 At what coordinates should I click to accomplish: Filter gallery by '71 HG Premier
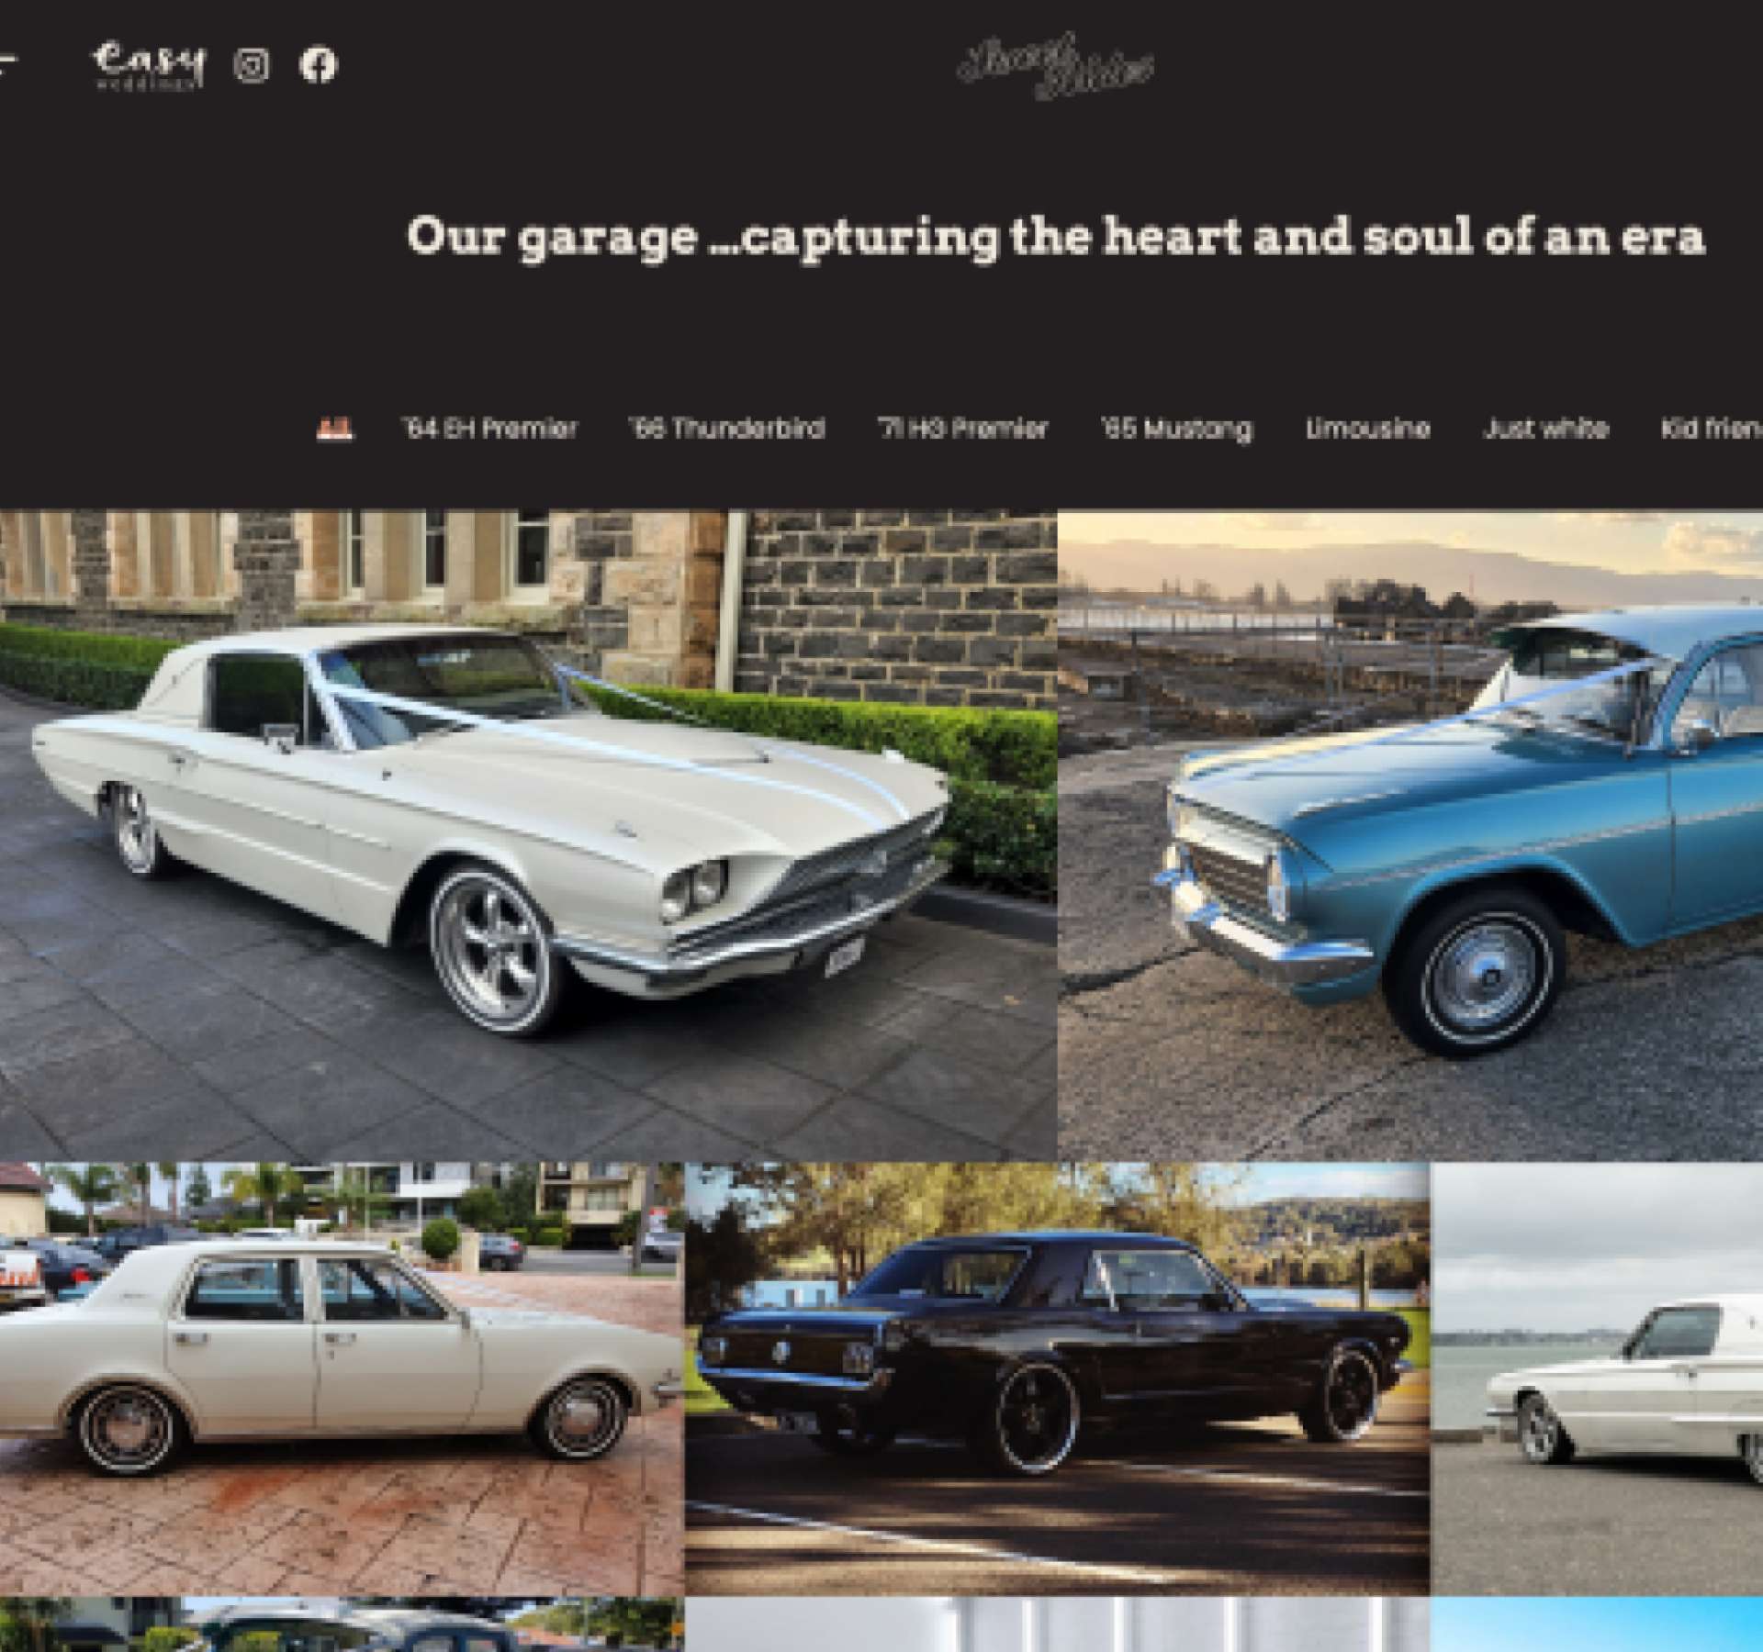(963, 429)
